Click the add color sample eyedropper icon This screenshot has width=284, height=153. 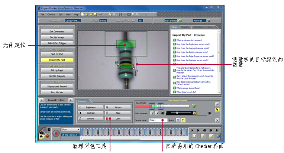pos(152,113)
